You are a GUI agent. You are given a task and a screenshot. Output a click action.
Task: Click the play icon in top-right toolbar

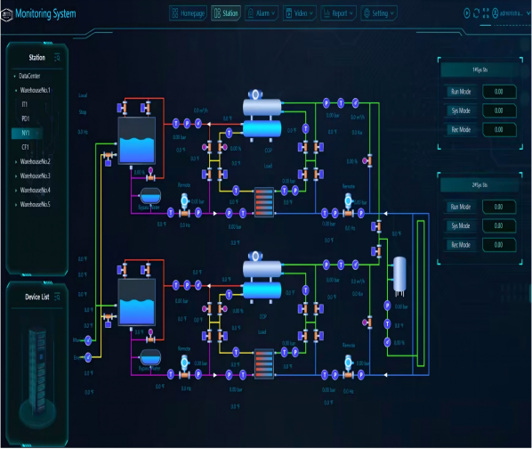pos(467,13)
